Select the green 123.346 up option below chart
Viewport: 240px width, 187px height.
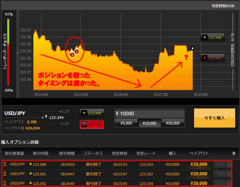92,113
